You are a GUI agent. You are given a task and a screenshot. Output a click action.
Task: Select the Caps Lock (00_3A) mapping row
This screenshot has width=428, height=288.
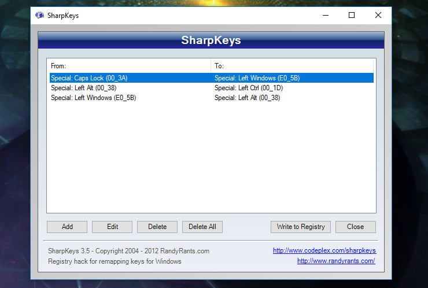click(93, 78)
